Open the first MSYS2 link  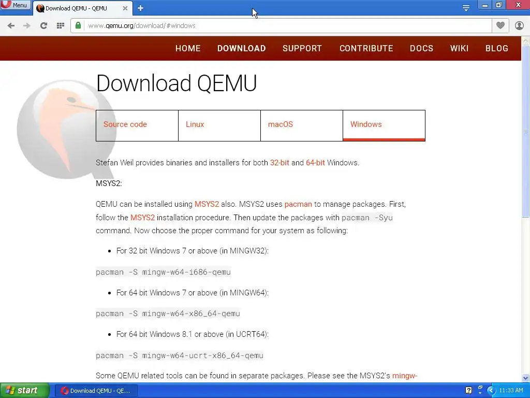[207, 204]
